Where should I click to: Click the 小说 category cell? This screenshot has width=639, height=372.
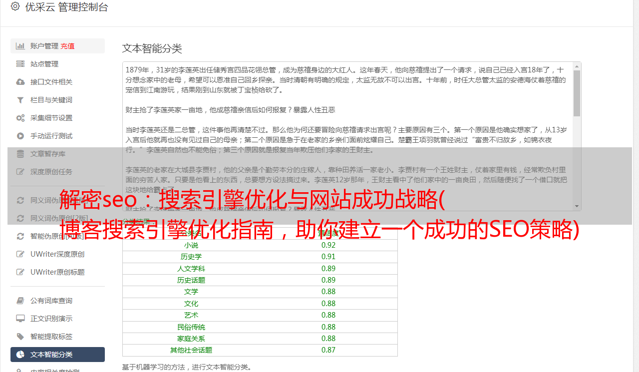(x=191, y=245)
